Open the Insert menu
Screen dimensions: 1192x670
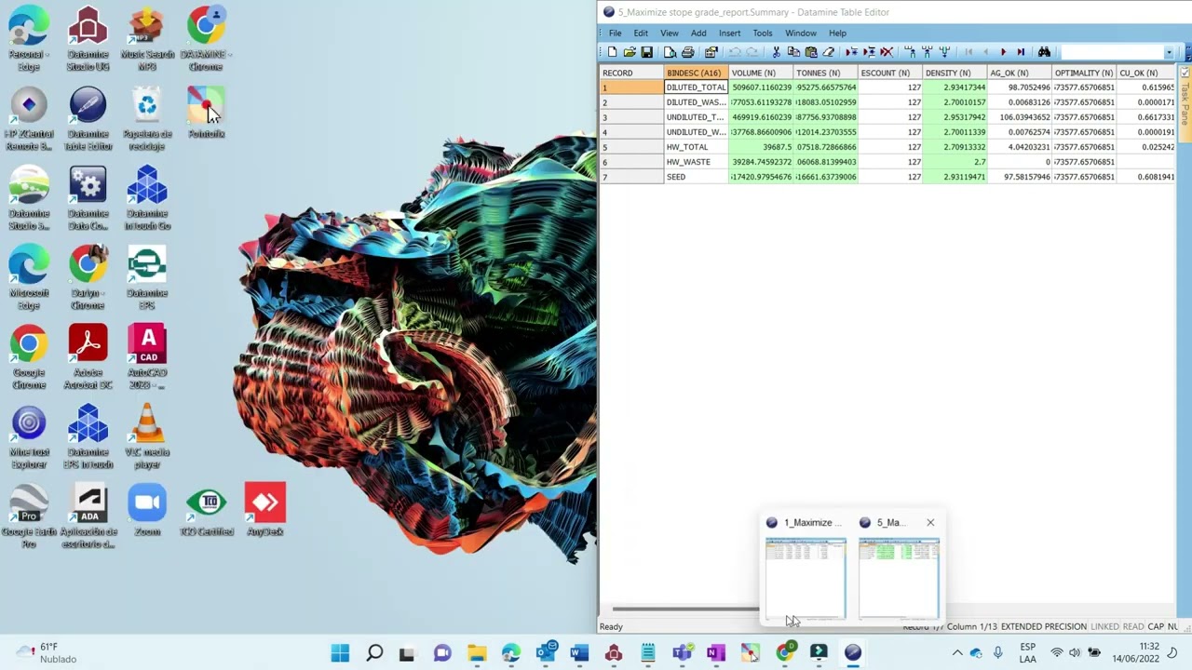[729, 33]
